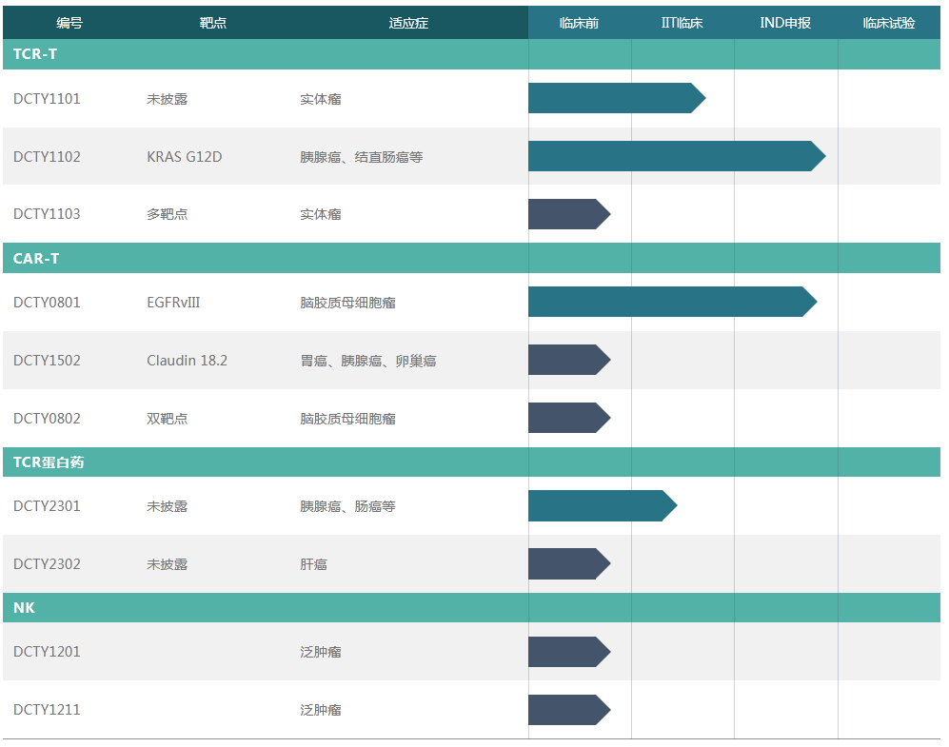949x747 pixels.
Task: Click the 多靶点 target cell
Action: coord(167,214)
